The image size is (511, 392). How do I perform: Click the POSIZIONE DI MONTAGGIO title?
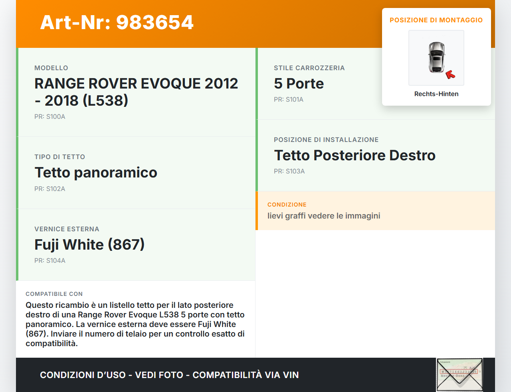tap(436, 20)
